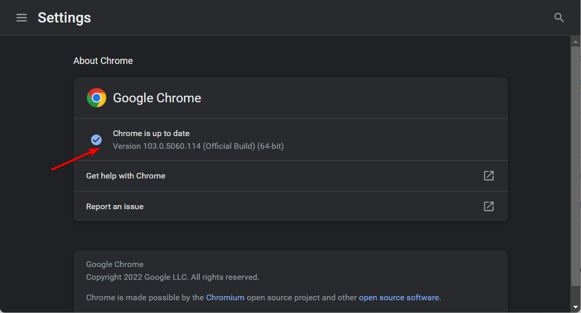581x313 pixels.
Task: Open the settings search magnifier
Action: click(559, 17)
